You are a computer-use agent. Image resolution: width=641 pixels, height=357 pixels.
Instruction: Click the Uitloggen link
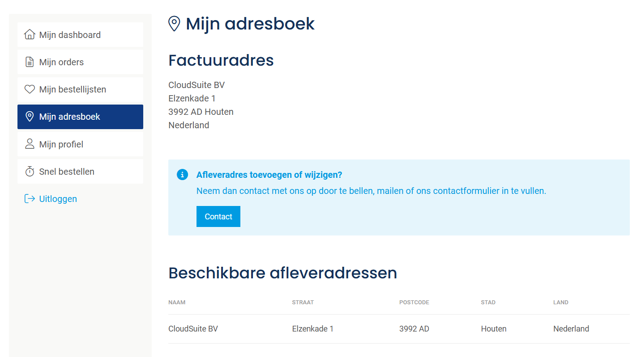tap(58, 199)
